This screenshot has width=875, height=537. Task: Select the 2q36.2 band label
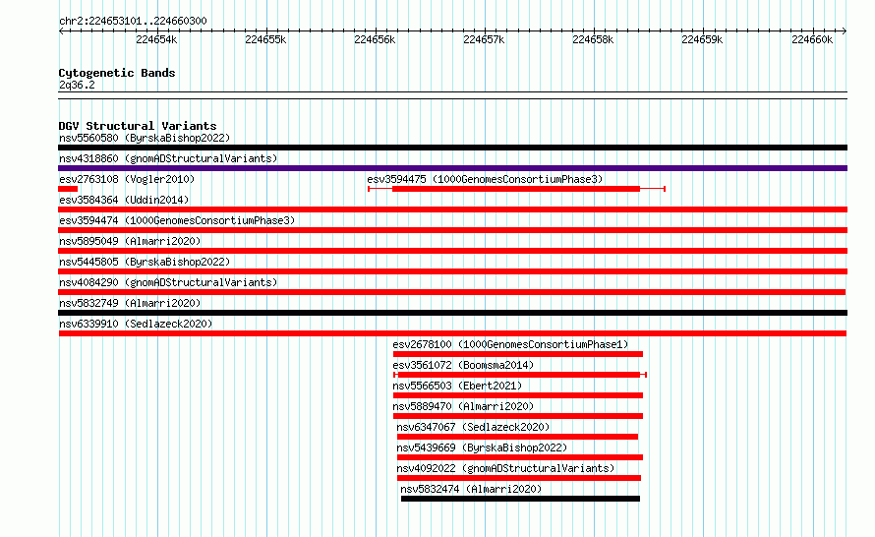click(77, 85)
